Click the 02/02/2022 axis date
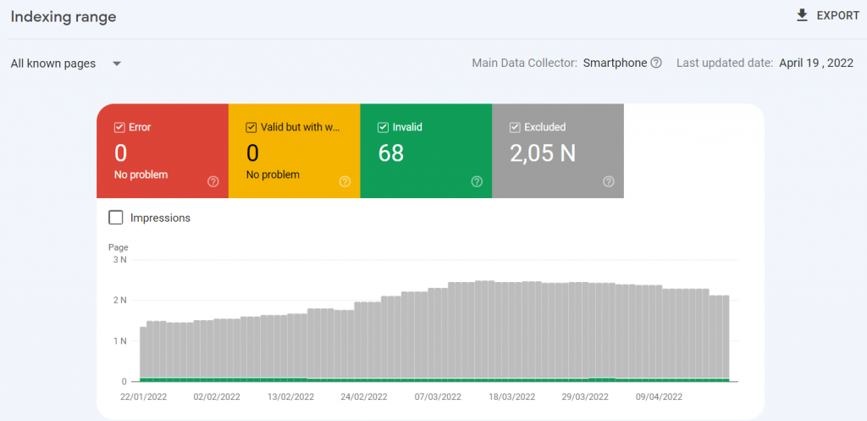Viewport: 867px width, 421px height. 218,396
